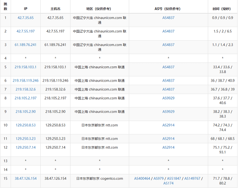Open IP link 218.105.2.90

[25, 112]
